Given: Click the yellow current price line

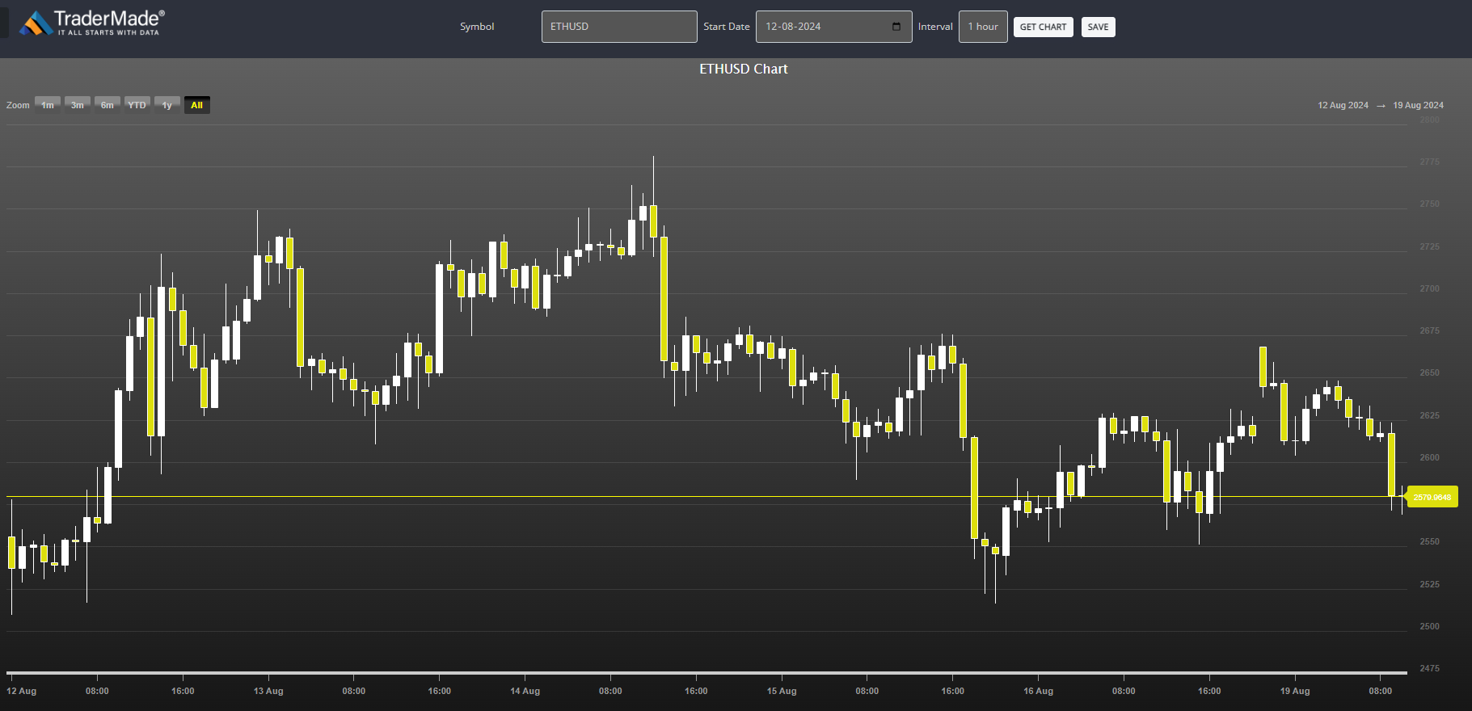Looking at the screenshot, I should coord(706,496).
